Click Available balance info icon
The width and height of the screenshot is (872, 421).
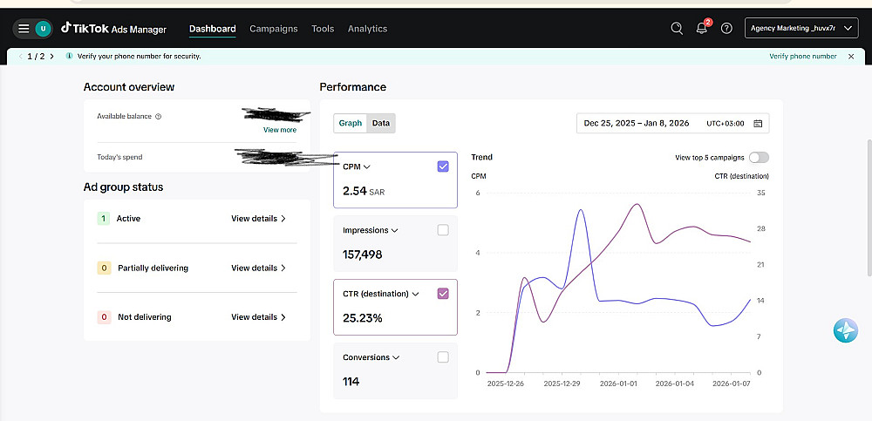[158, 116]
